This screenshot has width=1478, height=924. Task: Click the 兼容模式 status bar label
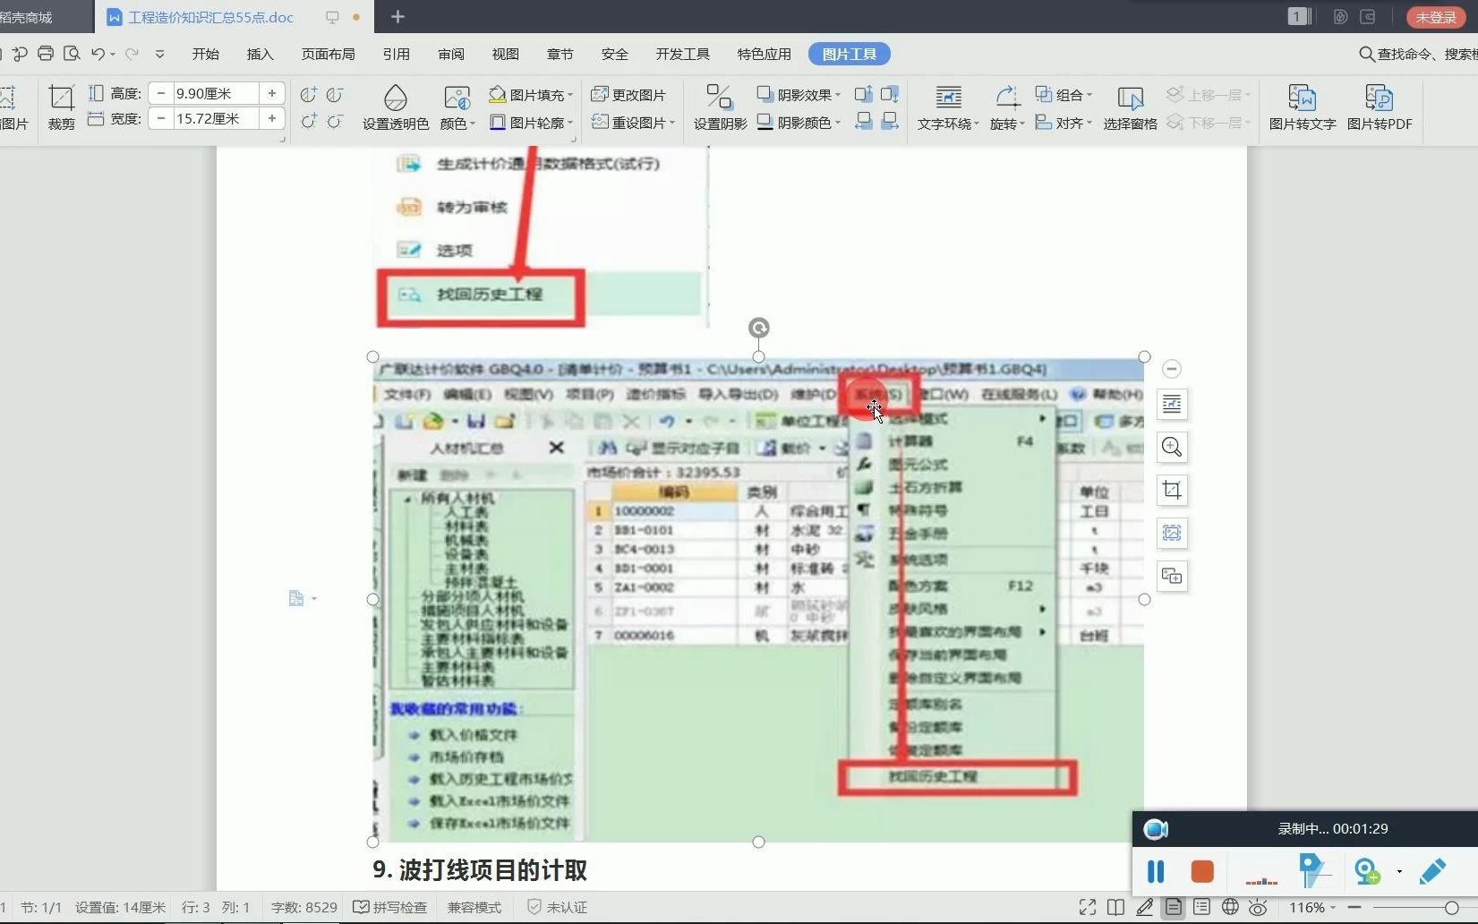474,907
